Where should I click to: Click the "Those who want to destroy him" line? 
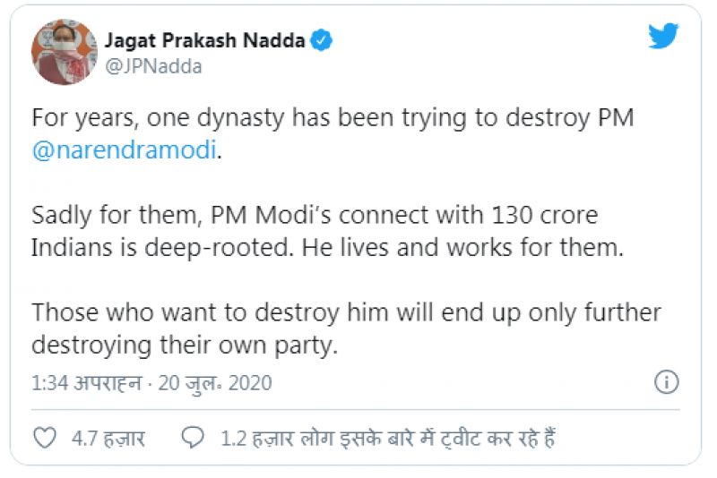pyautogui.click(x=346, y=312)
